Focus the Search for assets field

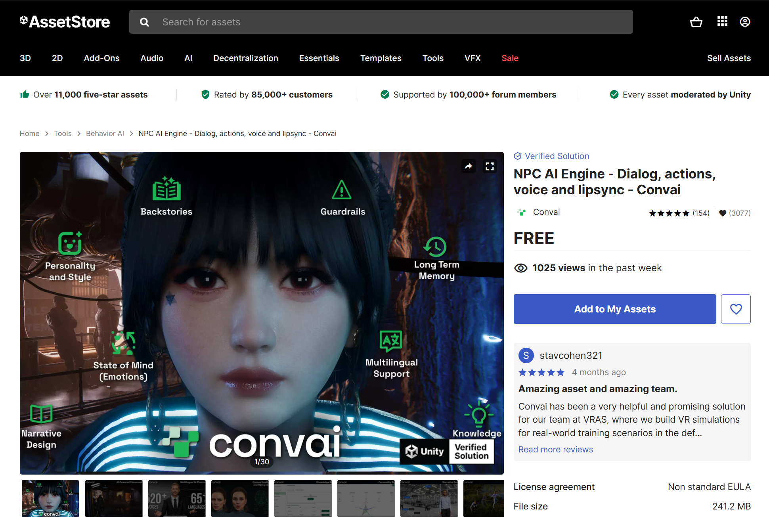point(381,22)
